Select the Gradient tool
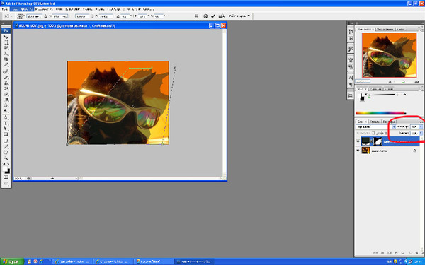The width and height of the screenshot is (425, 265). (x=6, y=100)
